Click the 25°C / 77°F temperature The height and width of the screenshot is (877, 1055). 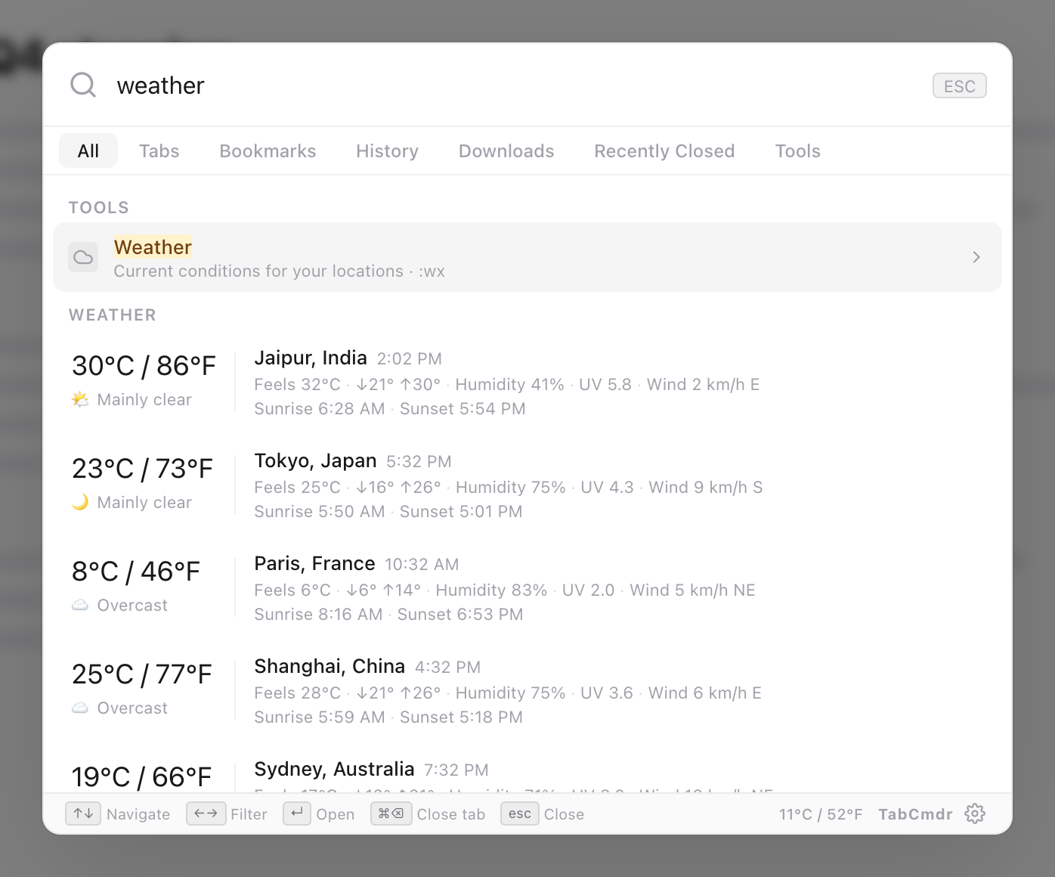pos(142,674)
